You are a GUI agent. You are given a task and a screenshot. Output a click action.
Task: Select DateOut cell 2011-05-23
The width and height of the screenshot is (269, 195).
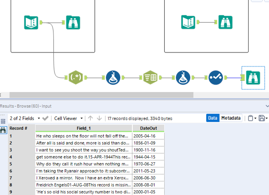click(x=148, y=171)
